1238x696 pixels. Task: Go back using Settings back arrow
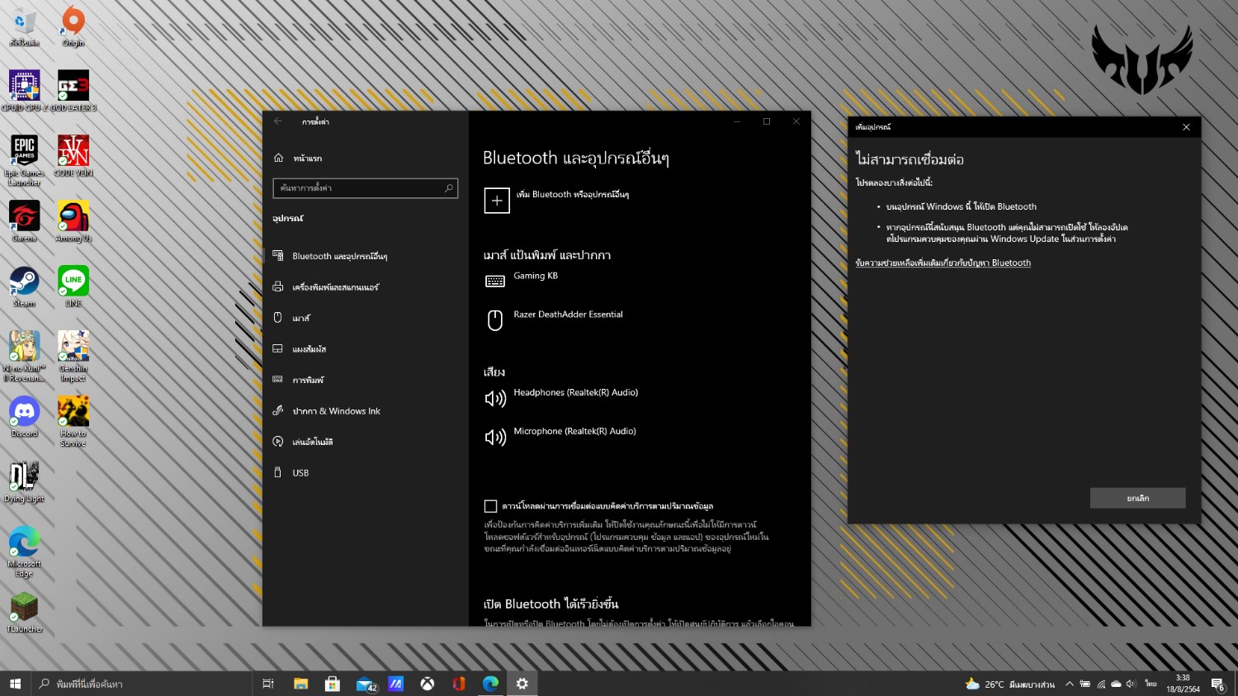(278, 121)
